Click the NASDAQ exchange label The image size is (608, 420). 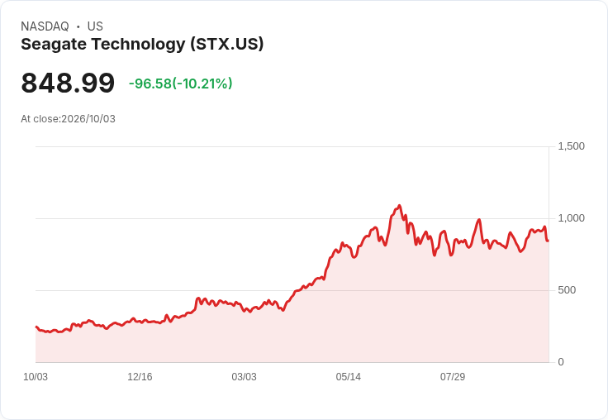(45, 26)
